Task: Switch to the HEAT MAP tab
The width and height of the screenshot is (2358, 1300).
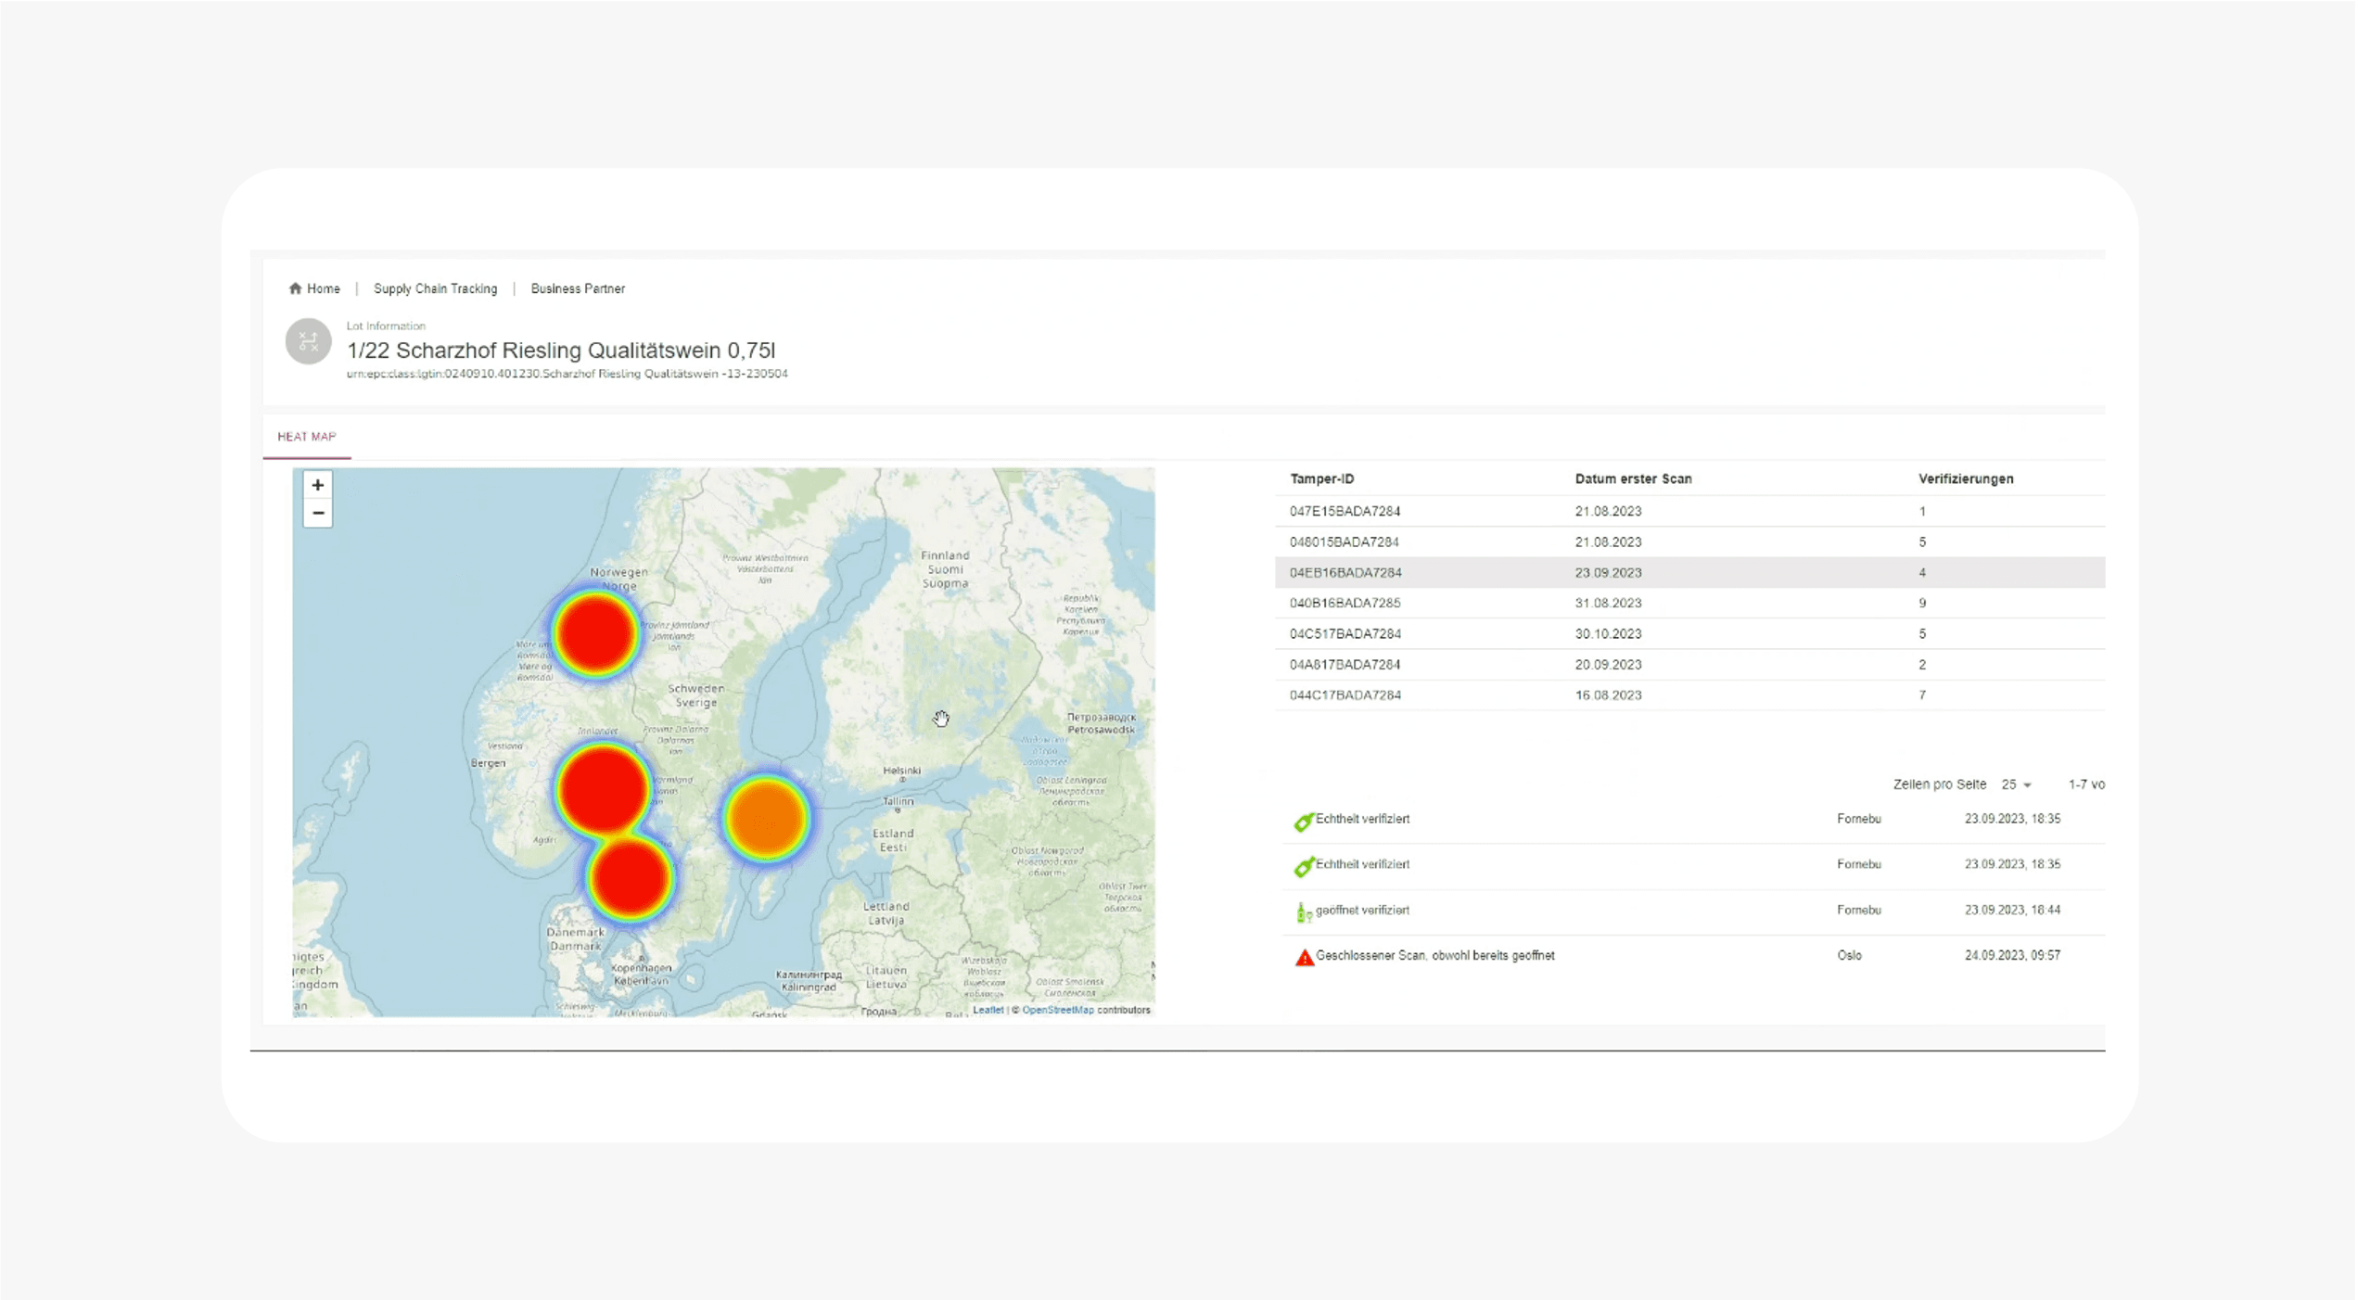Action: click(307, 437)
